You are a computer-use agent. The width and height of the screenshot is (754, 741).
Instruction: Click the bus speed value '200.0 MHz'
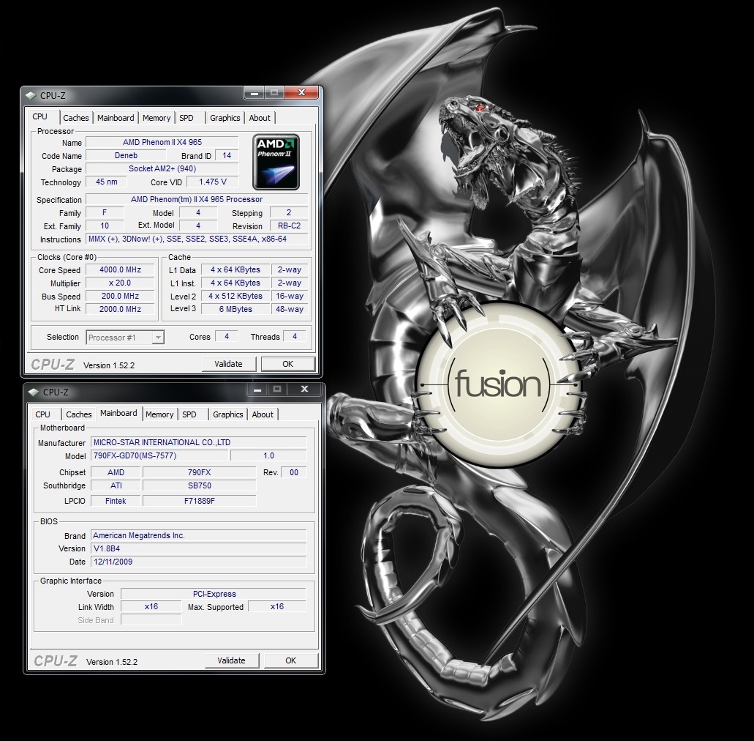pyautogui.click(x=120, y=296)
